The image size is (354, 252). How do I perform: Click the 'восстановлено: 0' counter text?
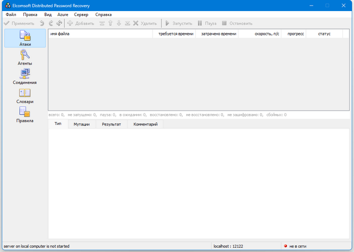[x=166, y=115]
